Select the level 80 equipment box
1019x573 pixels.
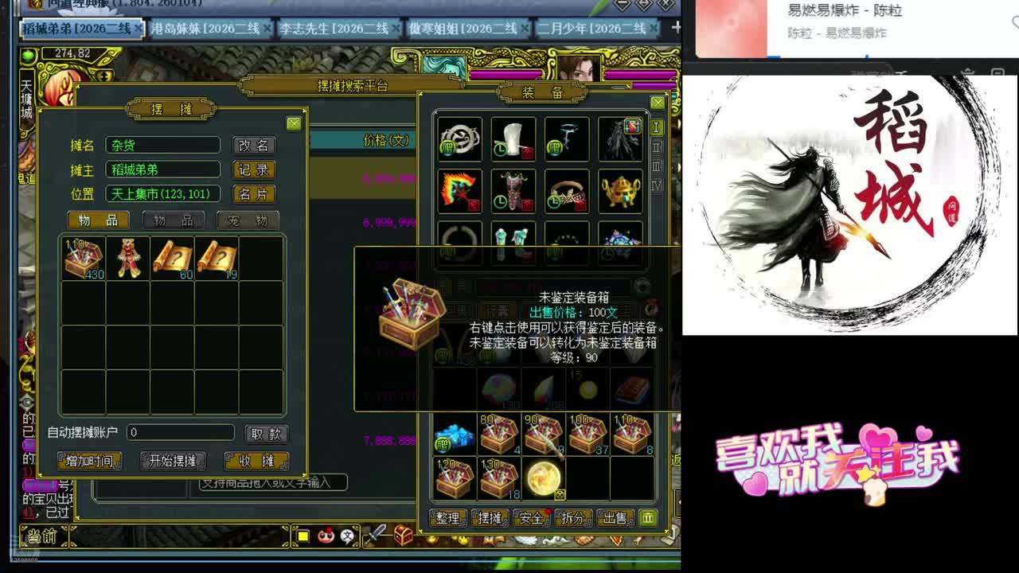499,435
